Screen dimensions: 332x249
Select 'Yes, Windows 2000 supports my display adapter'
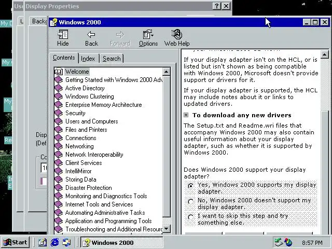[190, 186]
